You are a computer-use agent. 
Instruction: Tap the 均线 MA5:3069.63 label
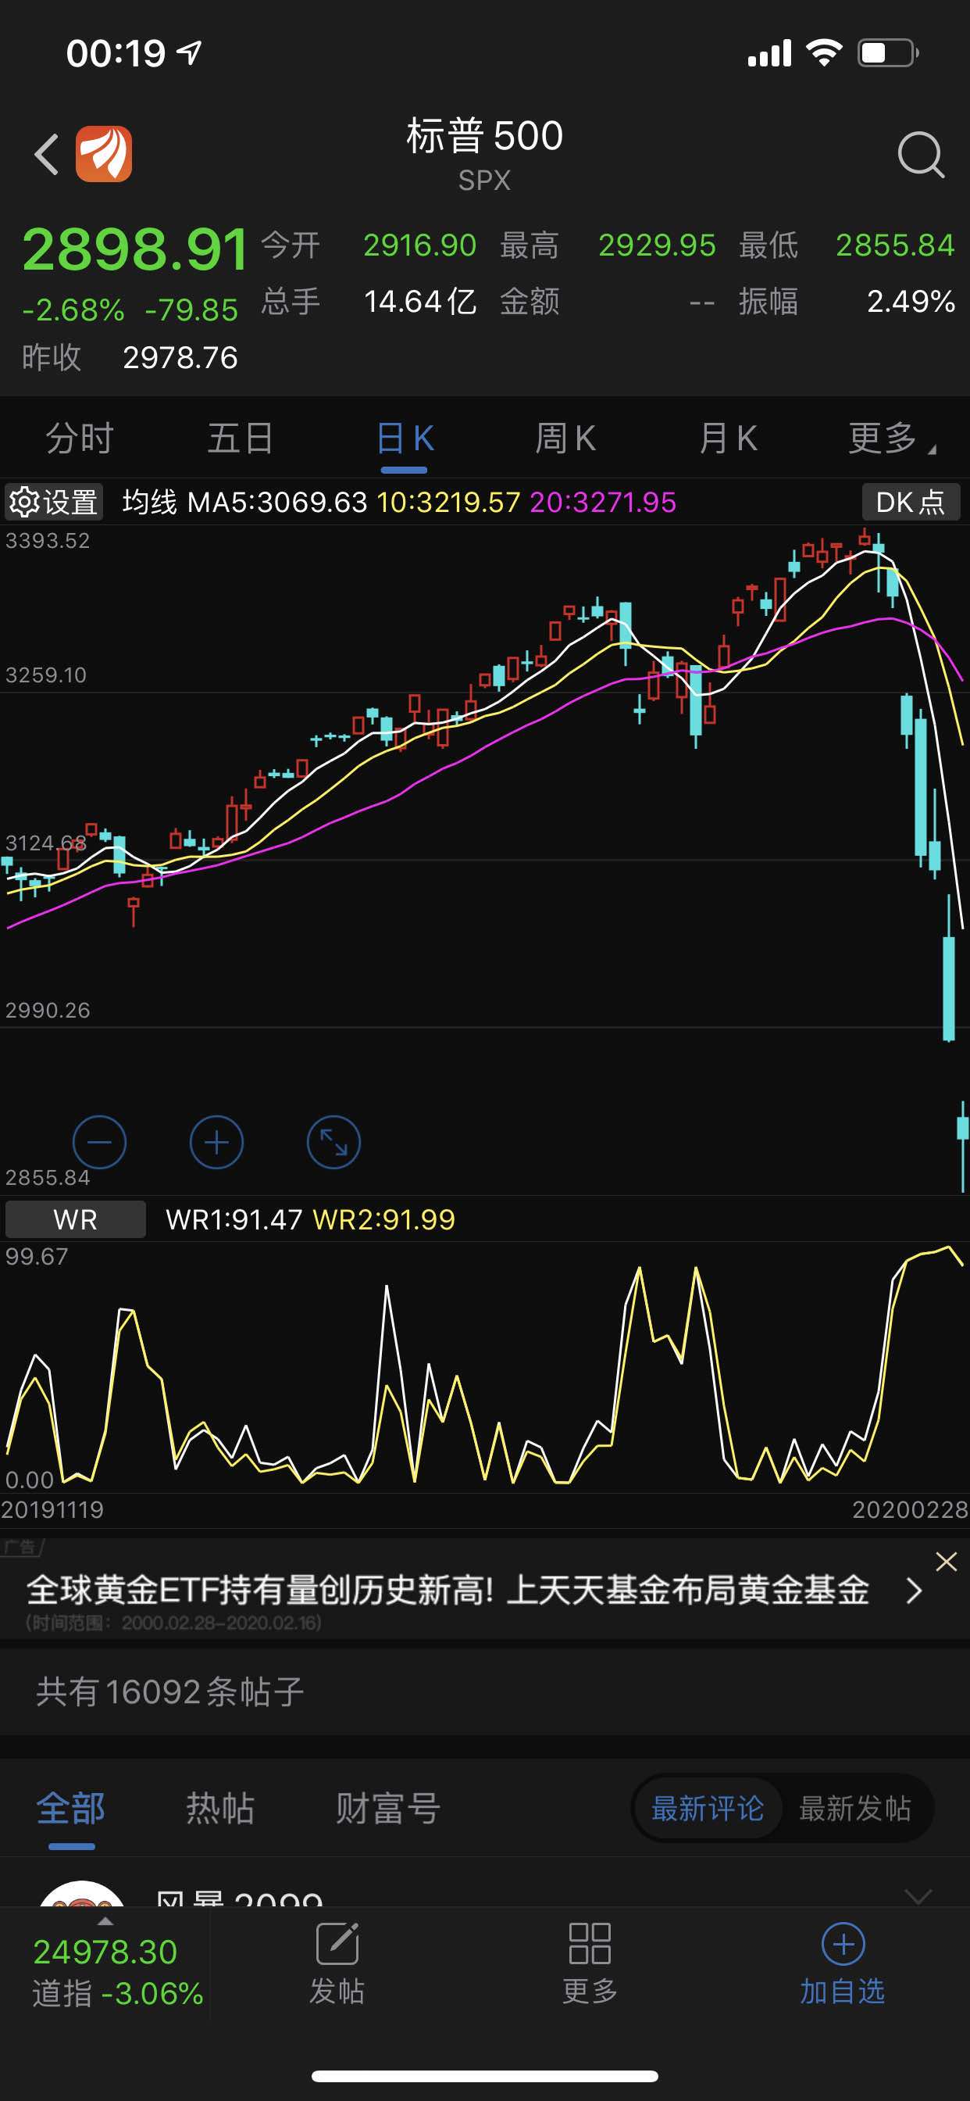244,502
